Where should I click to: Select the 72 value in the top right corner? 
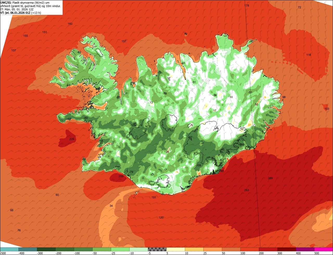[x=299, y=7]
